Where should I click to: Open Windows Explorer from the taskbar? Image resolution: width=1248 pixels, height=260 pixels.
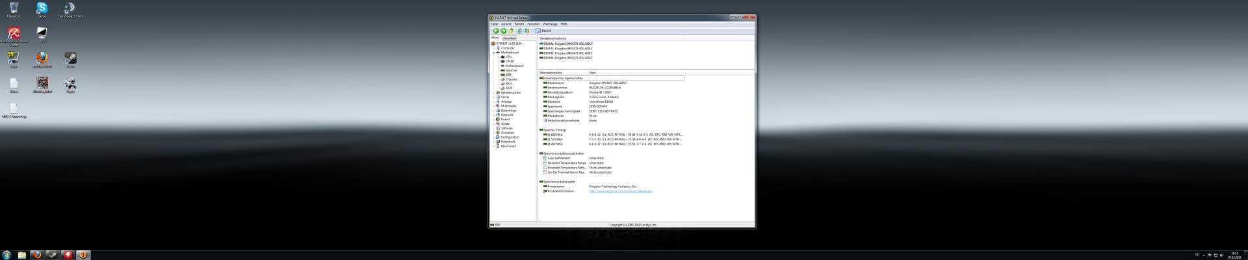pos(21,255)
